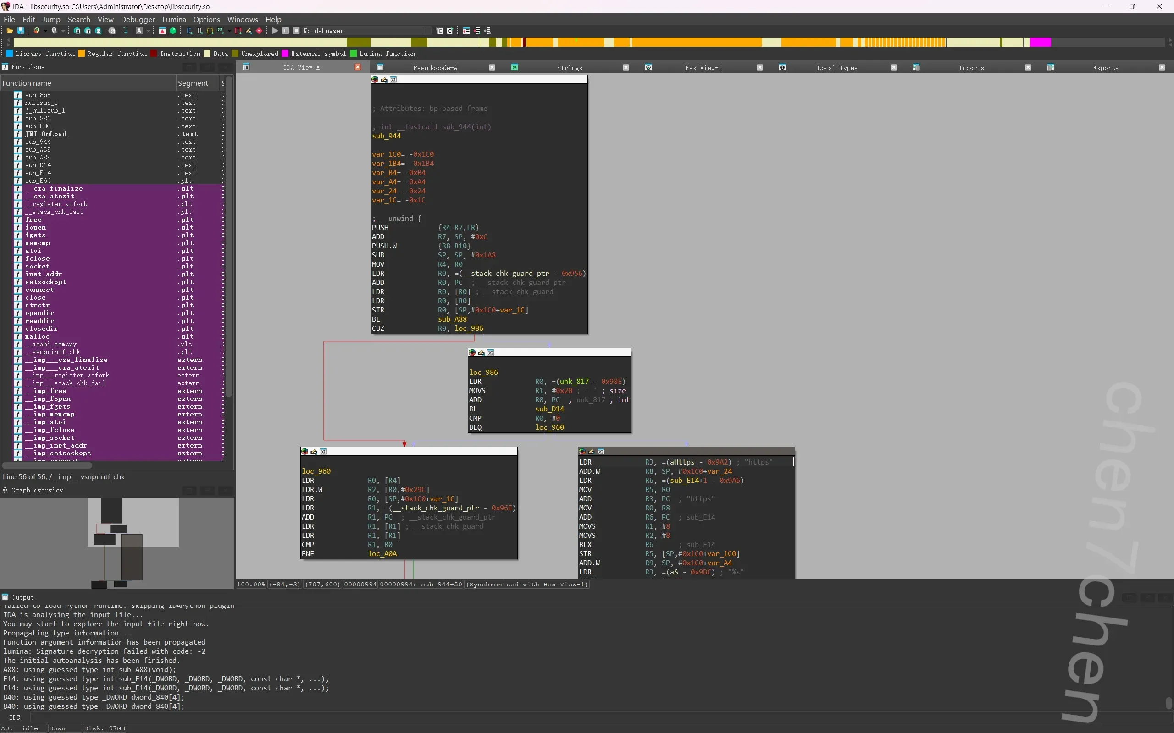Click the Exports tab icon
Viewport: 1174px width, 733px height.
[x=1050, y=67]
